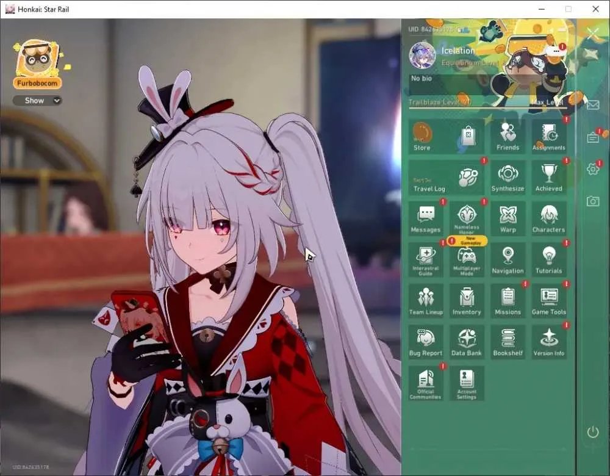The image size is (610, 476).
Task: Open the Store tile
Action: [447, 136]
